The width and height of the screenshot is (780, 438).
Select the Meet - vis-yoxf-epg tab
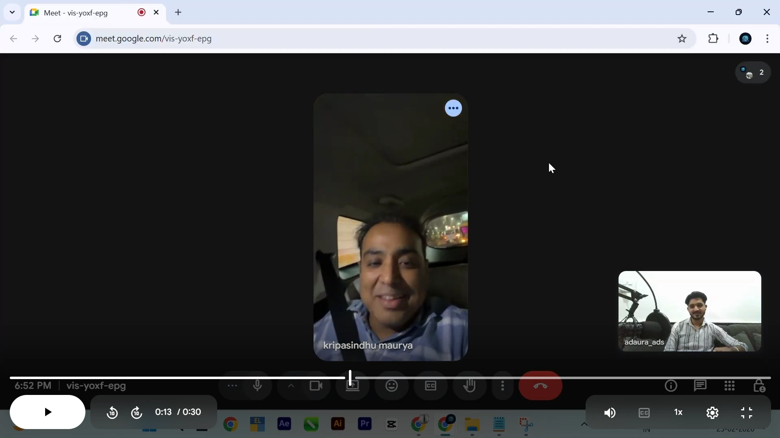tap(76, 13)
